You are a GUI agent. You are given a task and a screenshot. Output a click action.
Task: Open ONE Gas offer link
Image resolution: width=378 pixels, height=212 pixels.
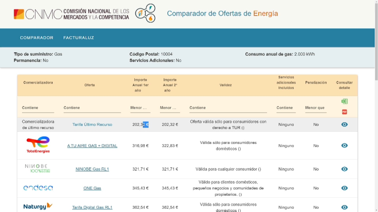click(x=92, y=188)
